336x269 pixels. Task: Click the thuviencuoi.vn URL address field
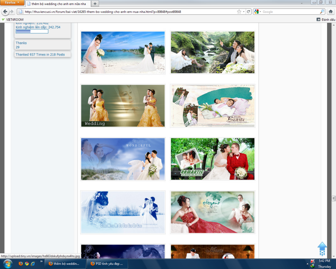(129, 11)
